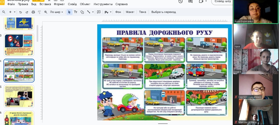This screenshot has width=280, height=125.
Task: Click muted mic icon beside Максим Усенко
Action: 236,122
